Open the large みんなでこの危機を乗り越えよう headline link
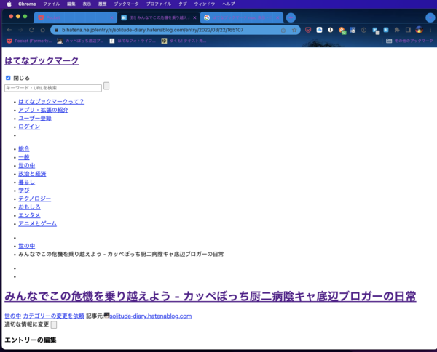 210,296
